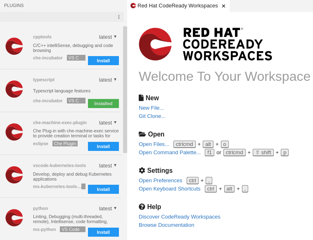Screen dimensions: 313x240
Task: Click the New section file icon
Action: [141, 98]
